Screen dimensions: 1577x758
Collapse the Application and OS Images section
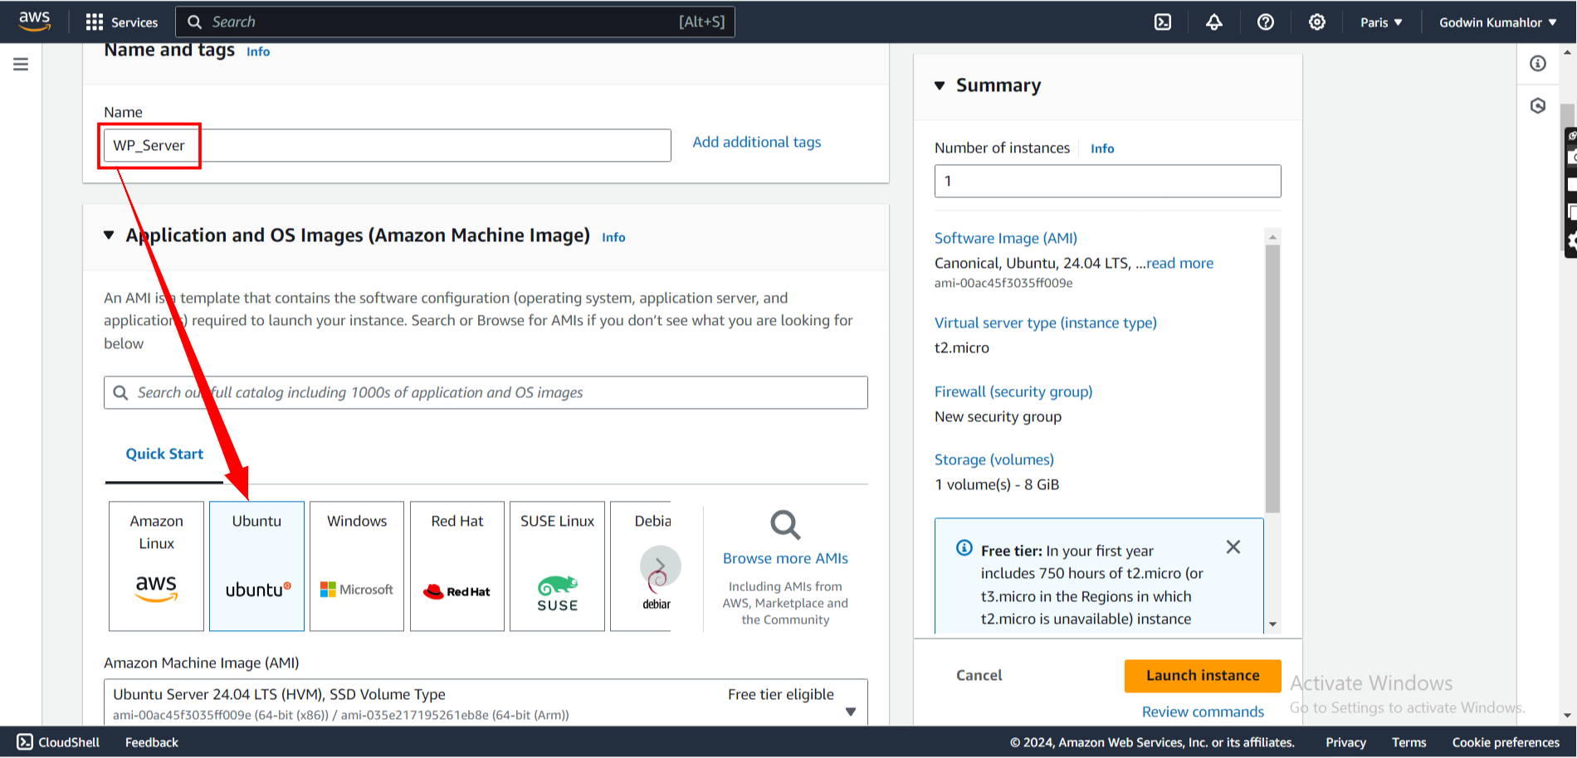(109, 236)
